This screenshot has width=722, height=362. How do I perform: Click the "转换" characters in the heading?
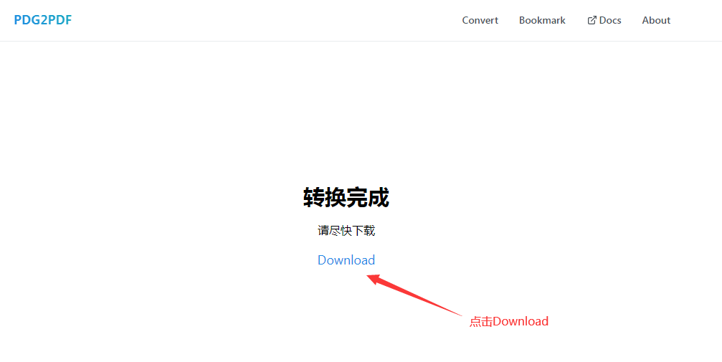(325, 197)
